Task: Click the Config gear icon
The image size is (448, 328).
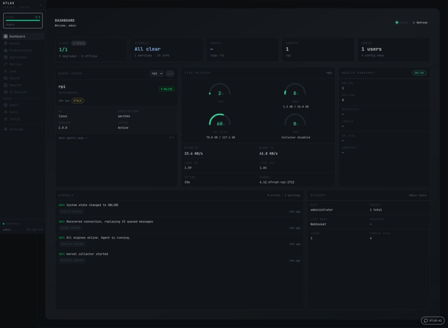Action: 5,118
